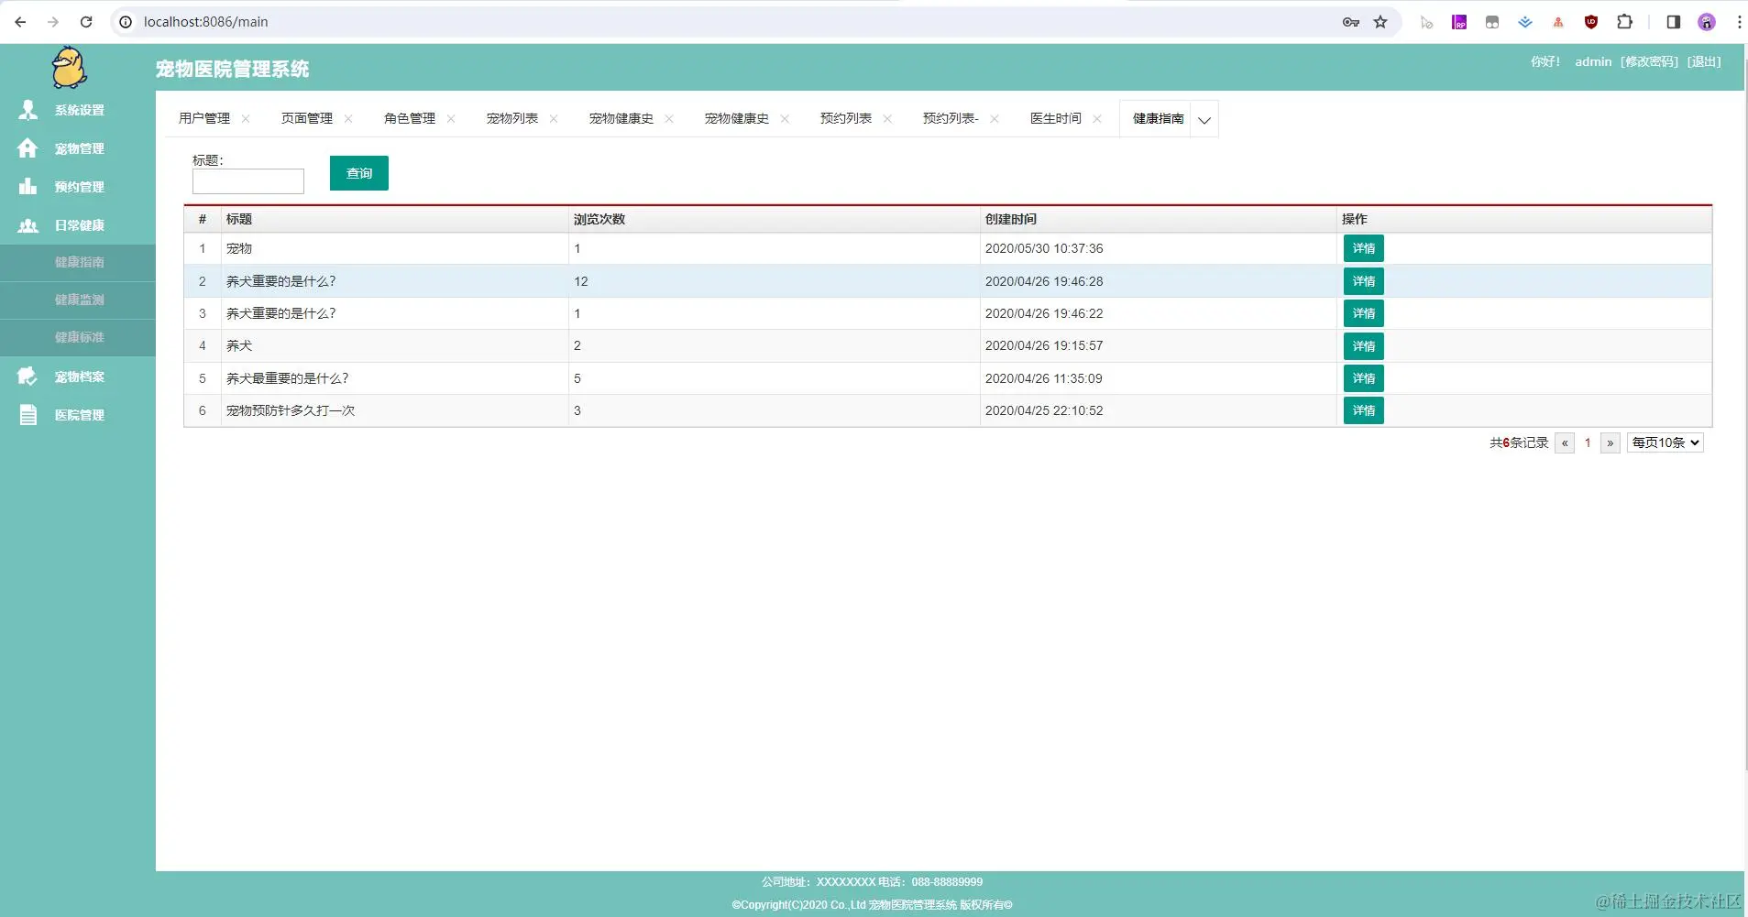The height and width of the screenshot is (917, 1748).
Task: Open 详情 for row 宠物
Action: [x=1364, y=248]
